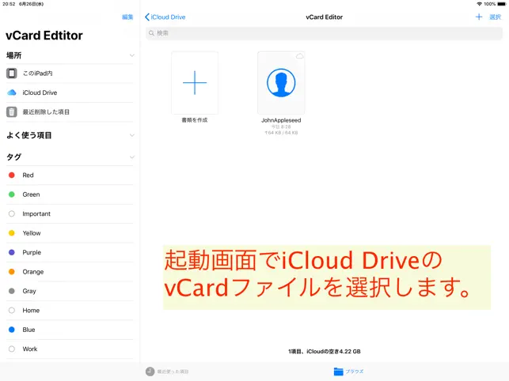
Task: Tap the Purple tag label
Action: click(32, 252)
